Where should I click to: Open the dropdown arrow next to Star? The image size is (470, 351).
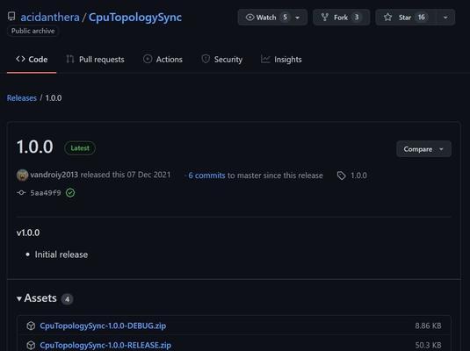click(x=445, y=18)
